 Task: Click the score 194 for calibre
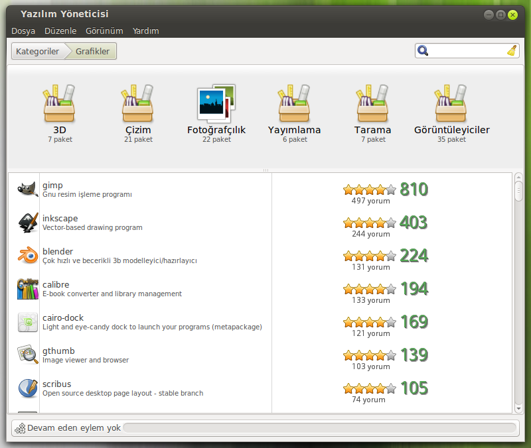[414, 289]
